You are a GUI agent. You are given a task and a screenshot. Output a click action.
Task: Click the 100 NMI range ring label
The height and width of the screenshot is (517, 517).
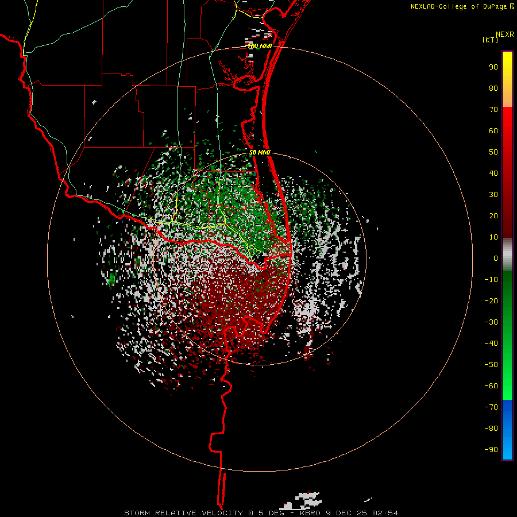pyautogui.click(x=260, y=46)
